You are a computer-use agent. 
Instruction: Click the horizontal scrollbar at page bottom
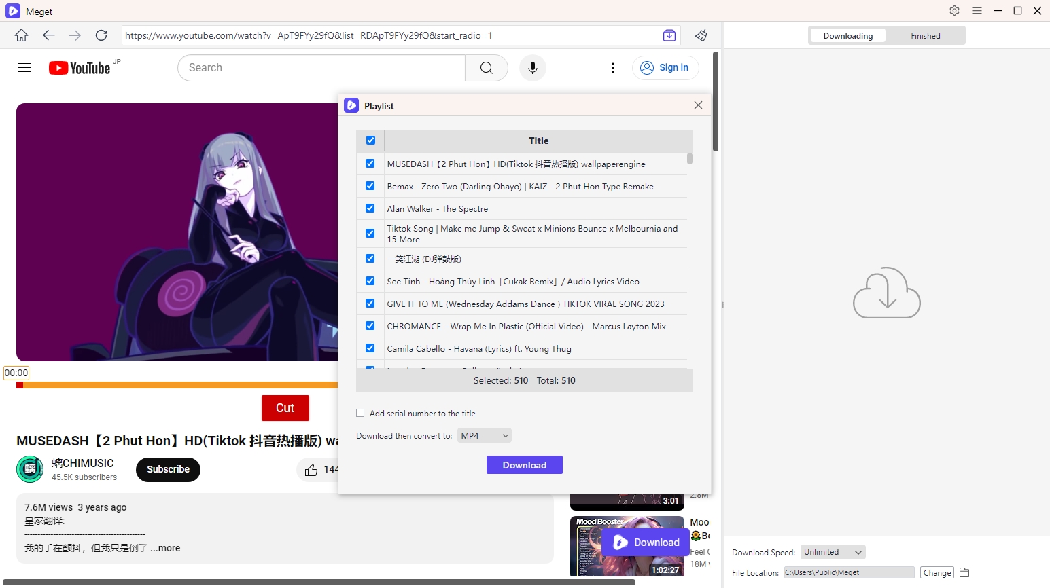tap(319, 583)
